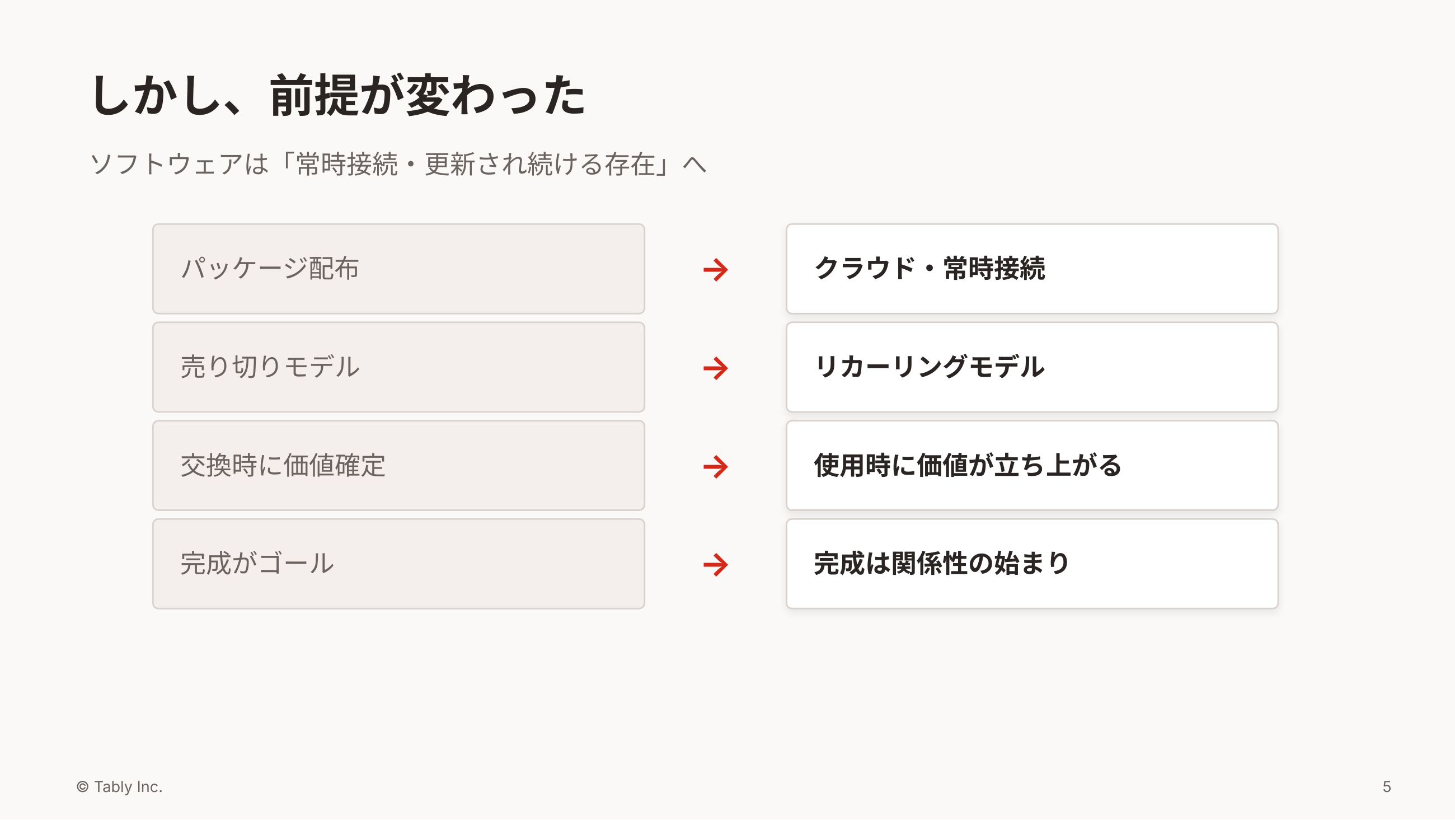Screen dimensions: 1455x820
Task: Click the クラウド・常時接続 card
Action: 1031,269
